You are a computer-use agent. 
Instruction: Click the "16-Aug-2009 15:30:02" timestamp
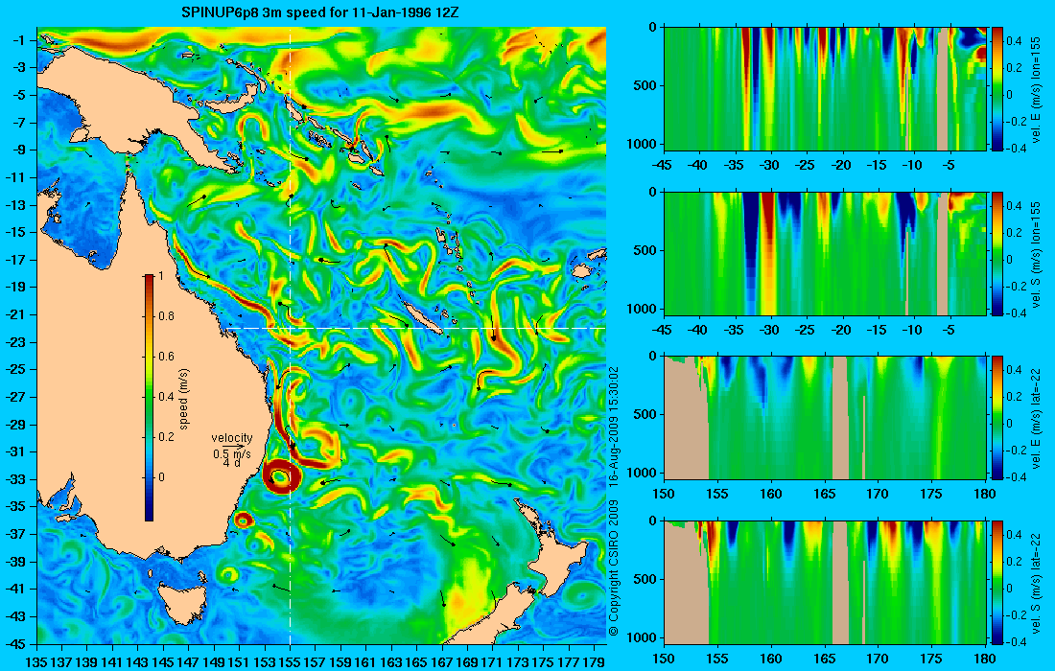[613, 425]
